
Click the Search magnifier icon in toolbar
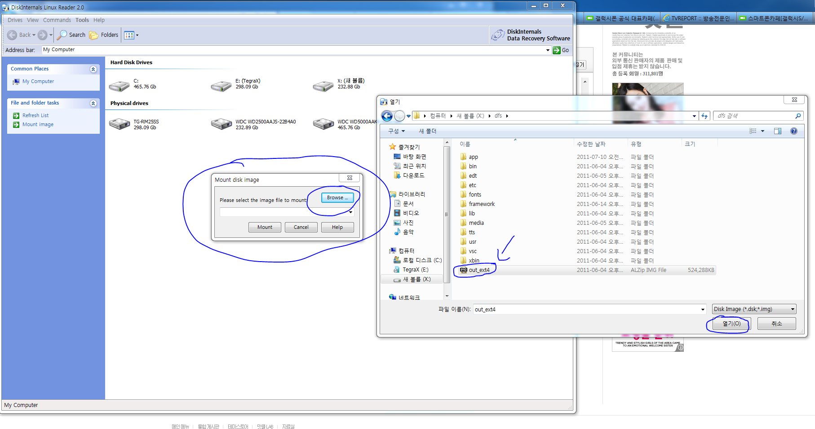click(x=62, y=35)
